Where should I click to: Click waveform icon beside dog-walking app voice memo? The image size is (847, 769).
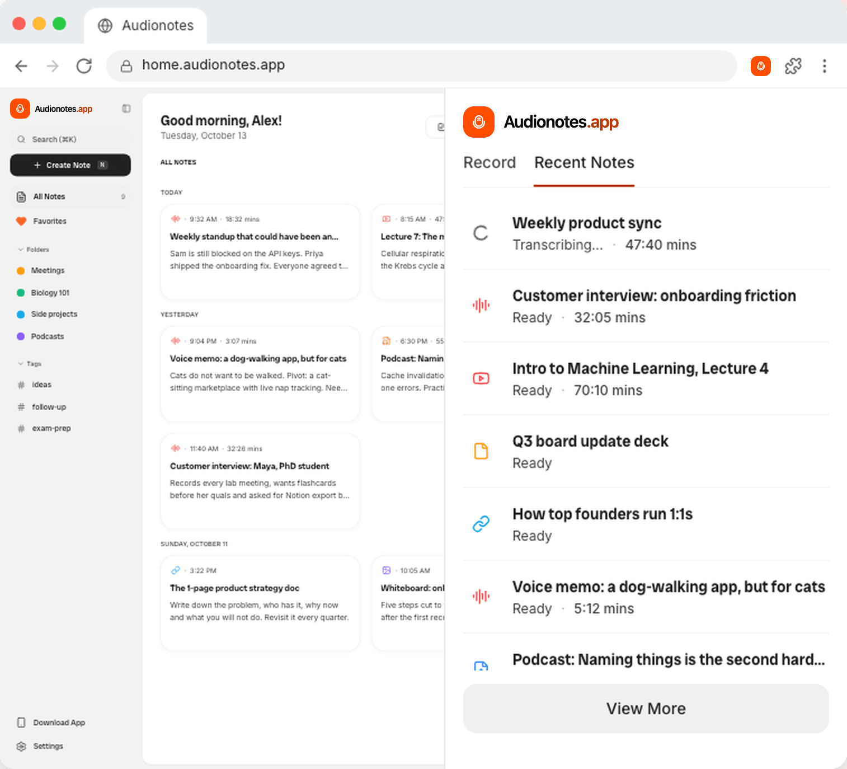(481, 597)
